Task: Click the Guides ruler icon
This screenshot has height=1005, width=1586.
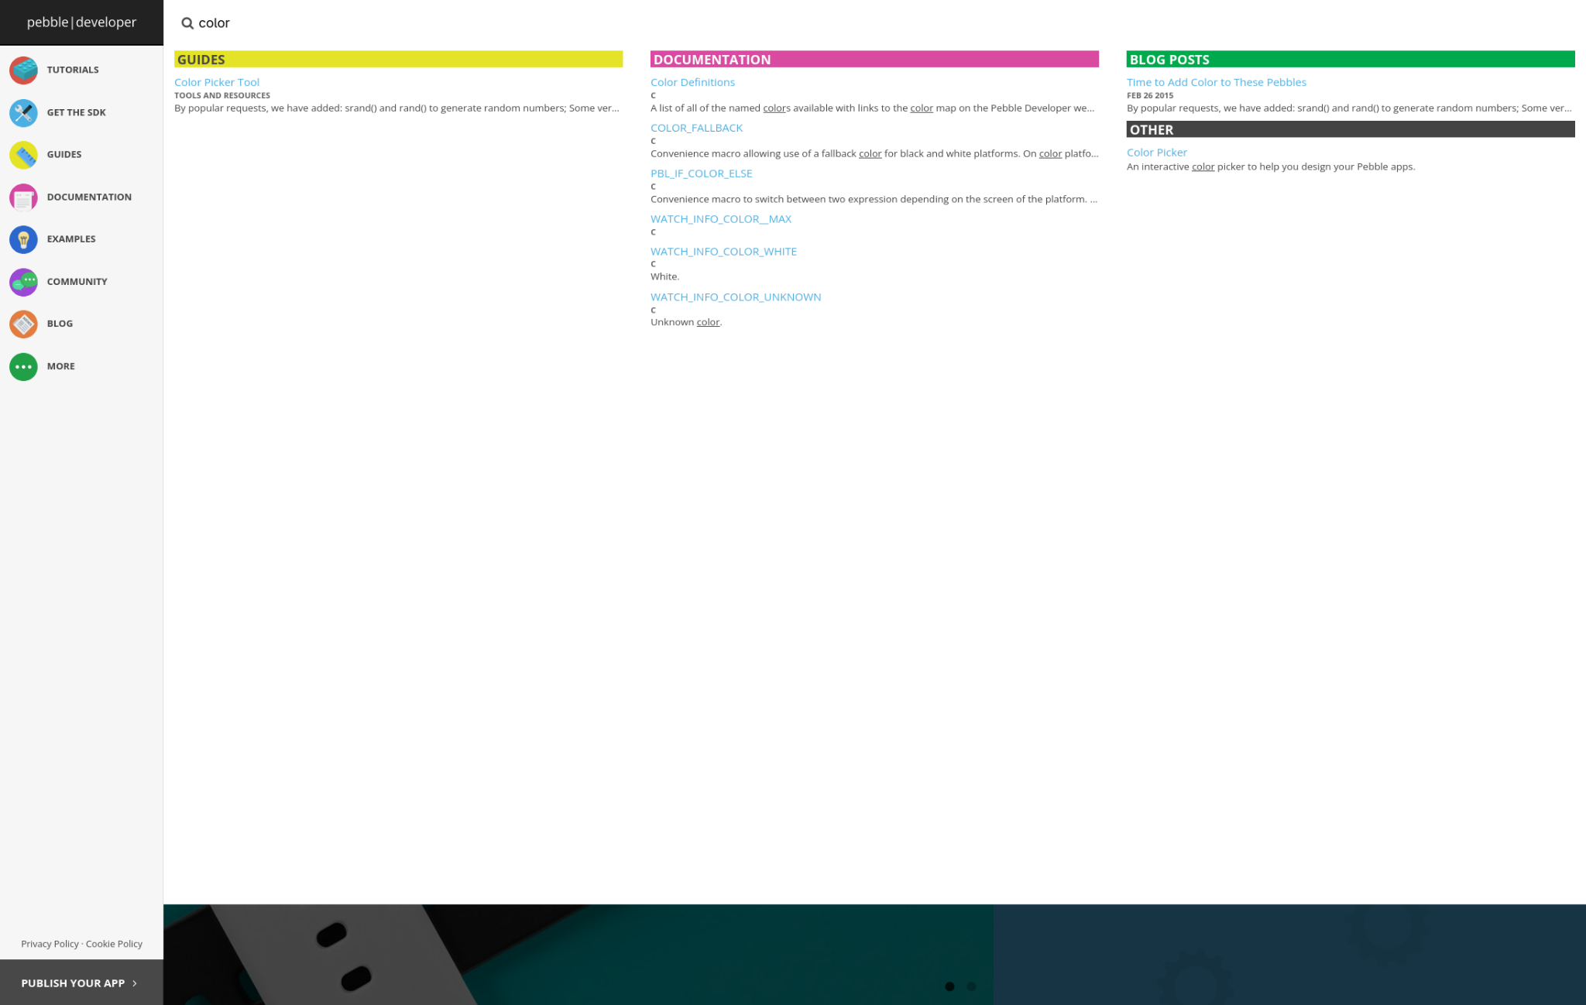Action: [23, 155]
